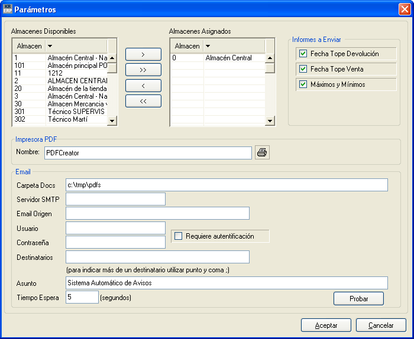Image resolution: width=414 pixels, height=339 pixels.
Task: Click scrollbar thumb in Almacenes Asignados list
Action: click(x=270, y=68)
